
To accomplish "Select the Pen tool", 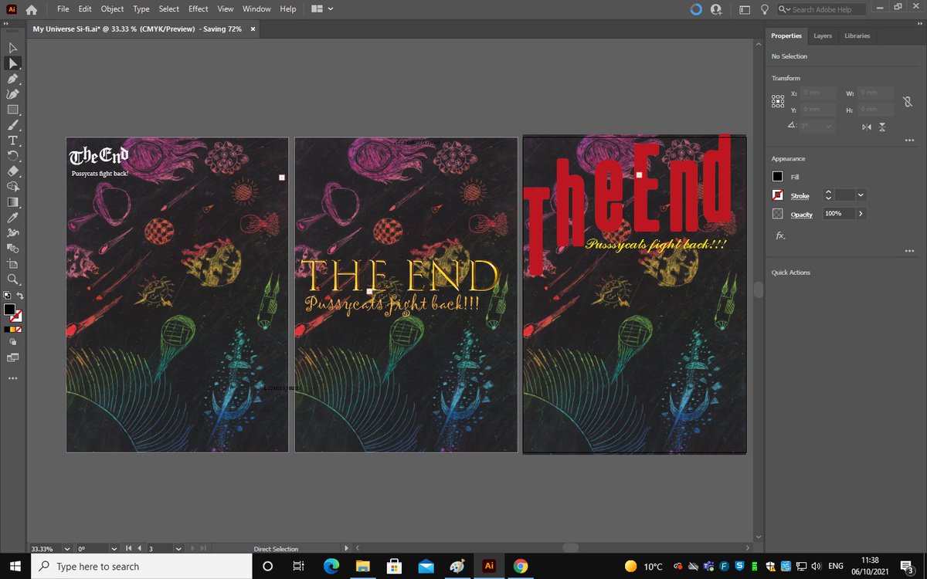I will (13, 79).
